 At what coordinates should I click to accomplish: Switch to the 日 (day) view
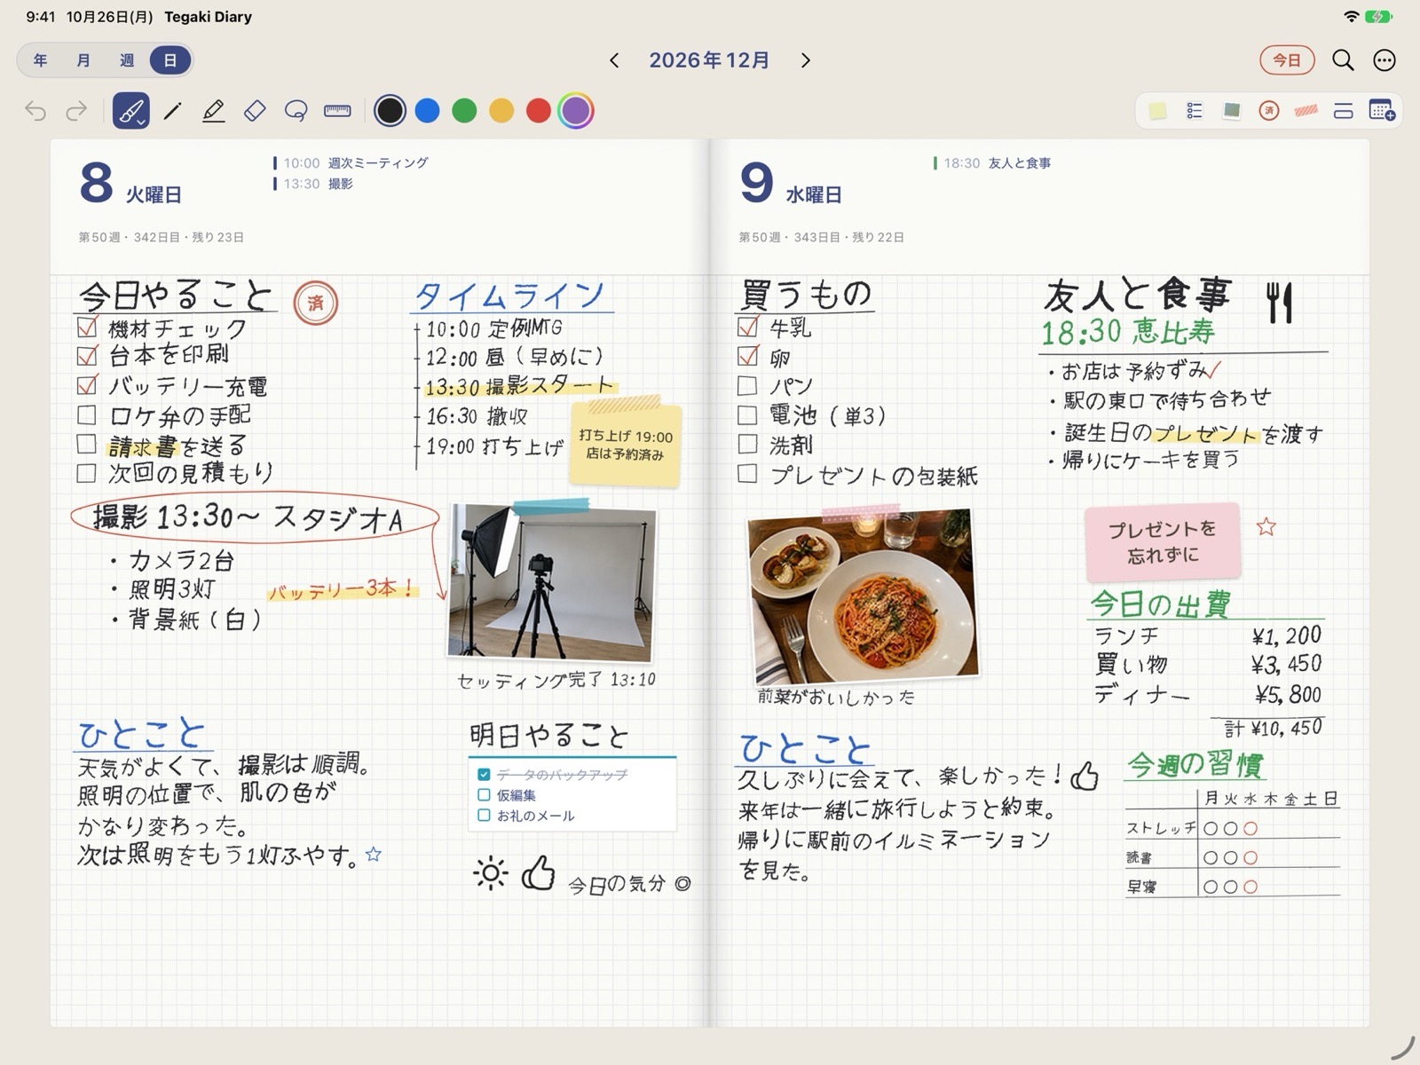(170, 60)
